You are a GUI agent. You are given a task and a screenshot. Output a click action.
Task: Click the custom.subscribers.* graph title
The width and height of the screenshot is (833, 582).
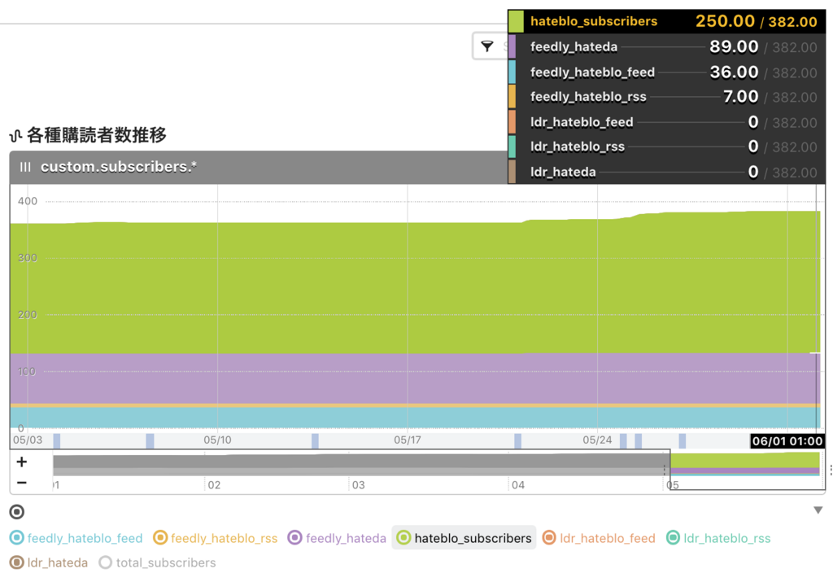(119, 167)
